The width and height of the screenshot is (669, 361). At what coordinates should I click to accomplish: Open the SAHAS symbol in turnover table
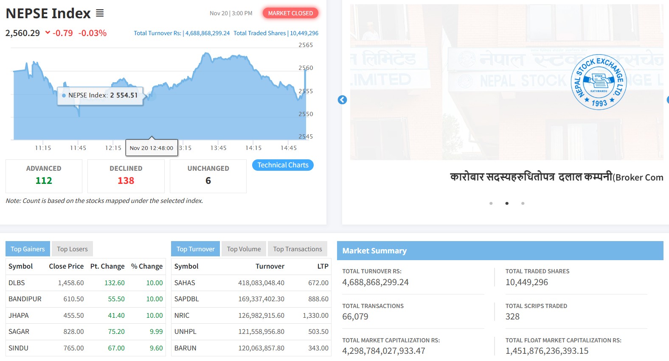[x=185, y=283]
